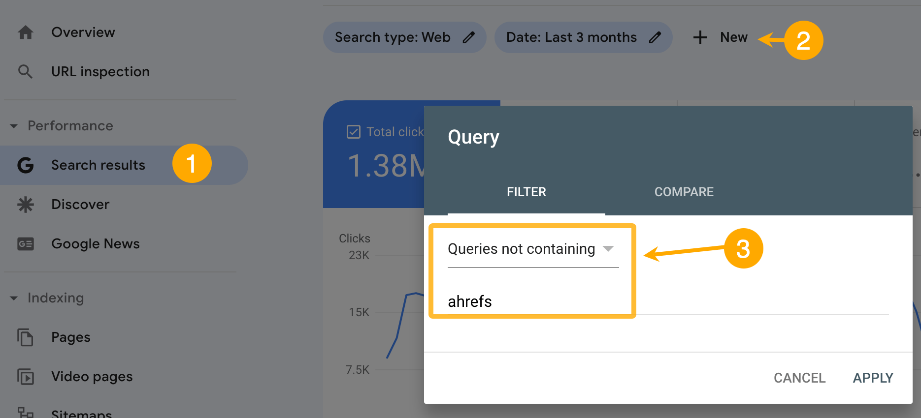This screenshot has height=418, width=921.
Task: Dismiss the dialog with CANCEL
Action: (799, 378)
